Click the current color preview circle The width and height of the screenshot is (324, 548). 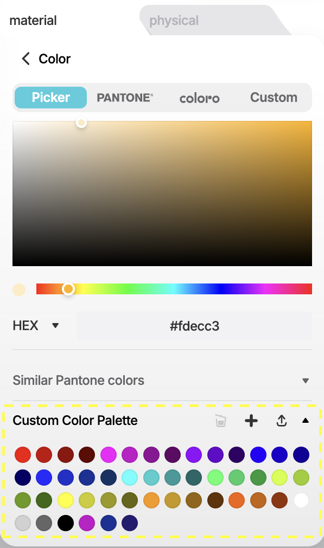coord(19,288)
